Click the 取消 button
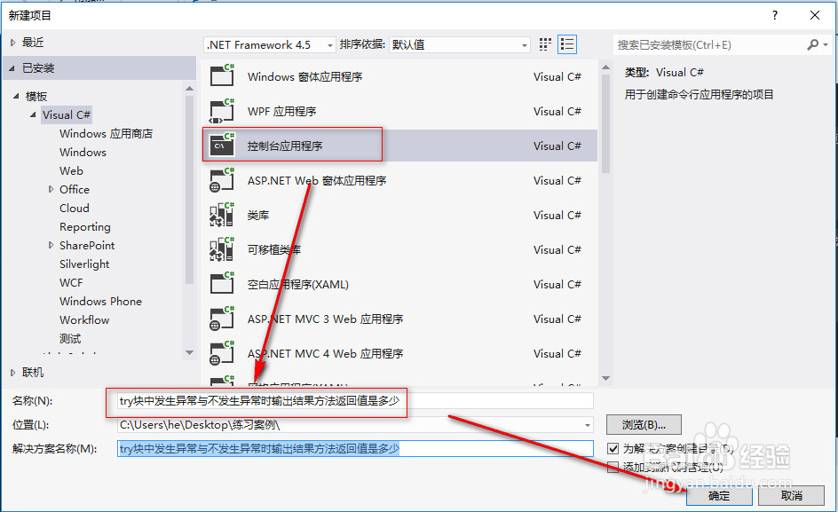This screenshot has height=512, width=838. click(792, 496)
